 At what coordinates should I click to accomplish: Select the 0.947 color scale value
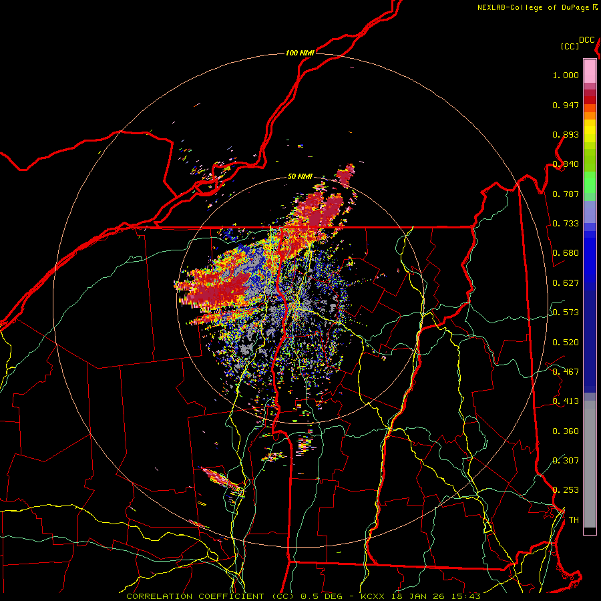(x=566, y=105)
